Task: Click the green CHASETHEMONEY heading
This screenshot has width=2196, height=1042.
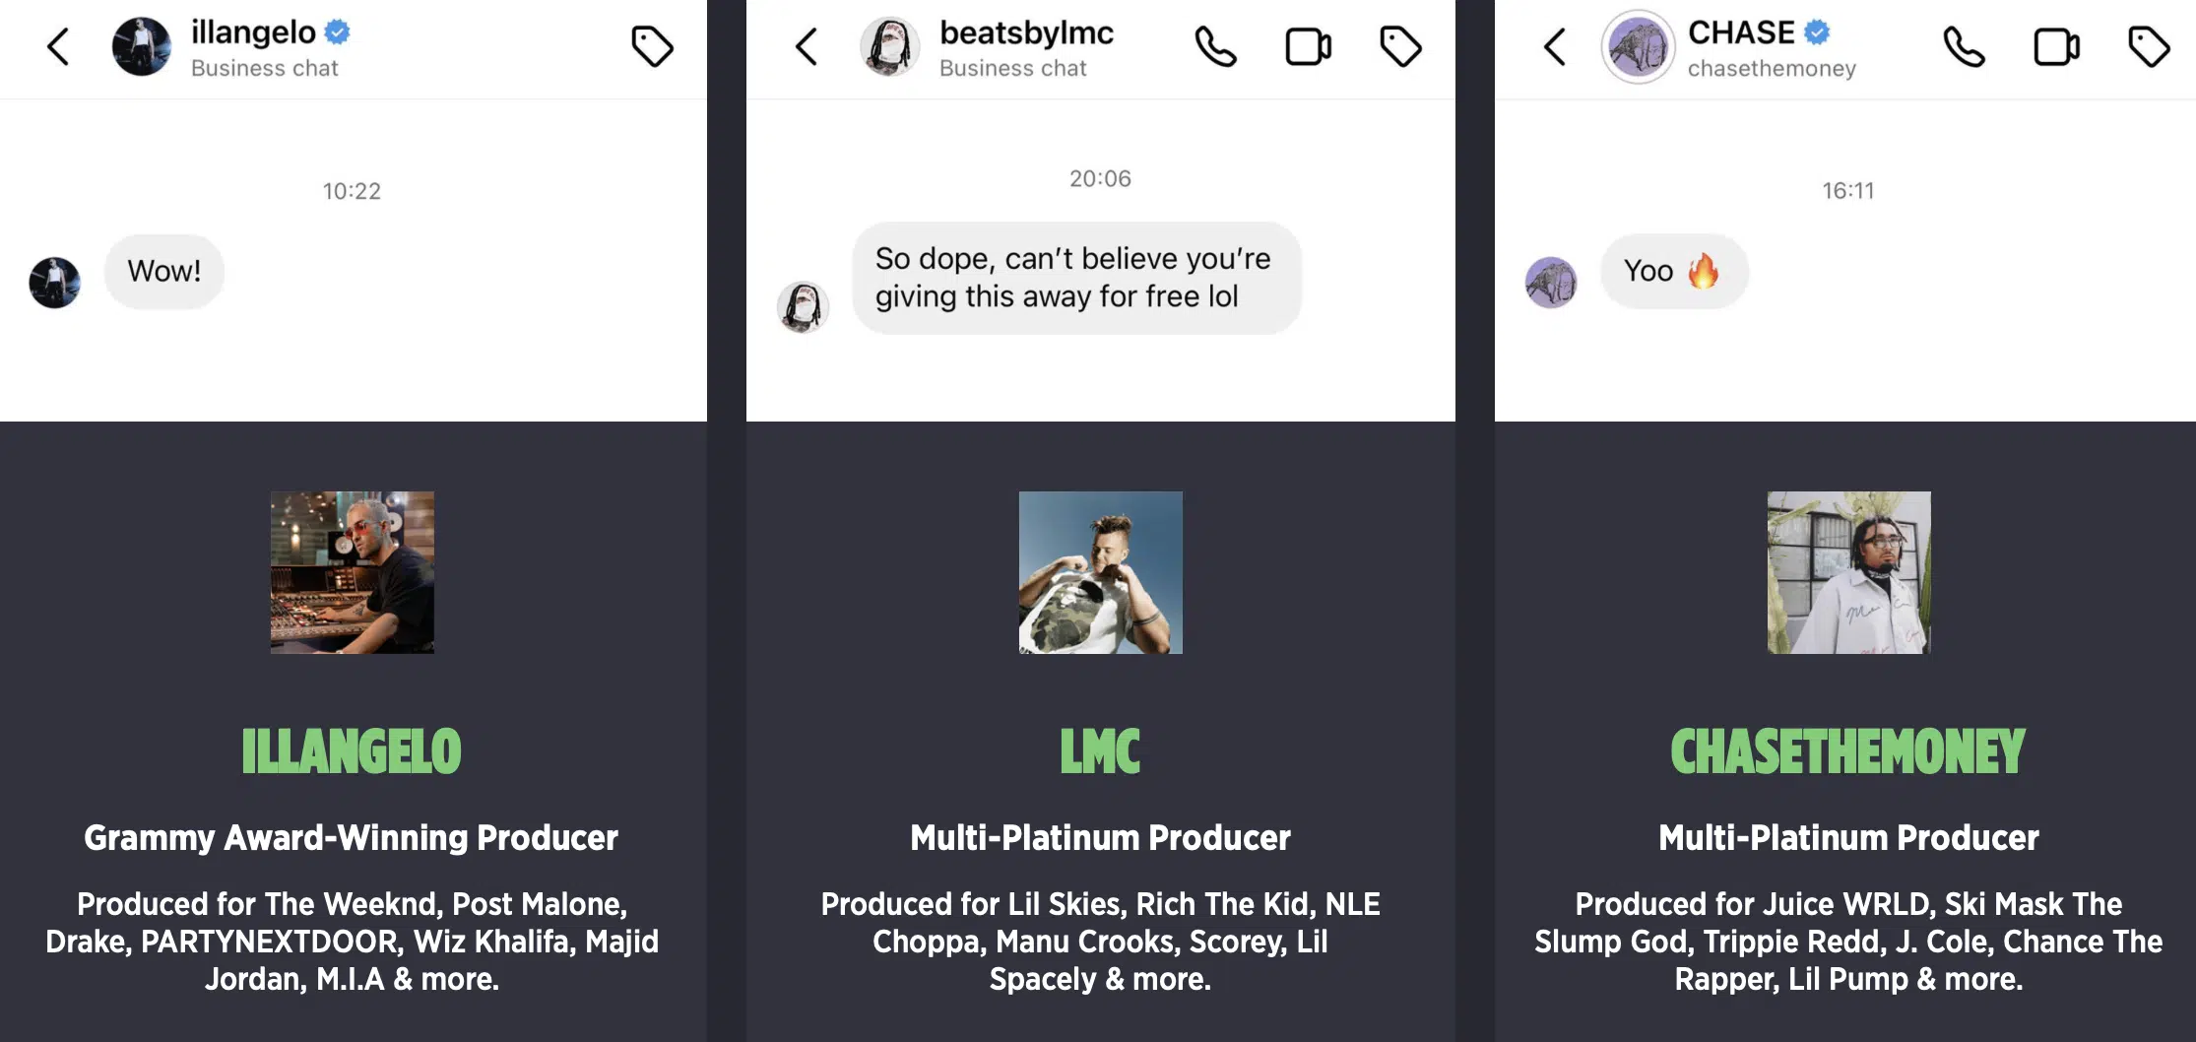Action: [x=1847, y=751]
